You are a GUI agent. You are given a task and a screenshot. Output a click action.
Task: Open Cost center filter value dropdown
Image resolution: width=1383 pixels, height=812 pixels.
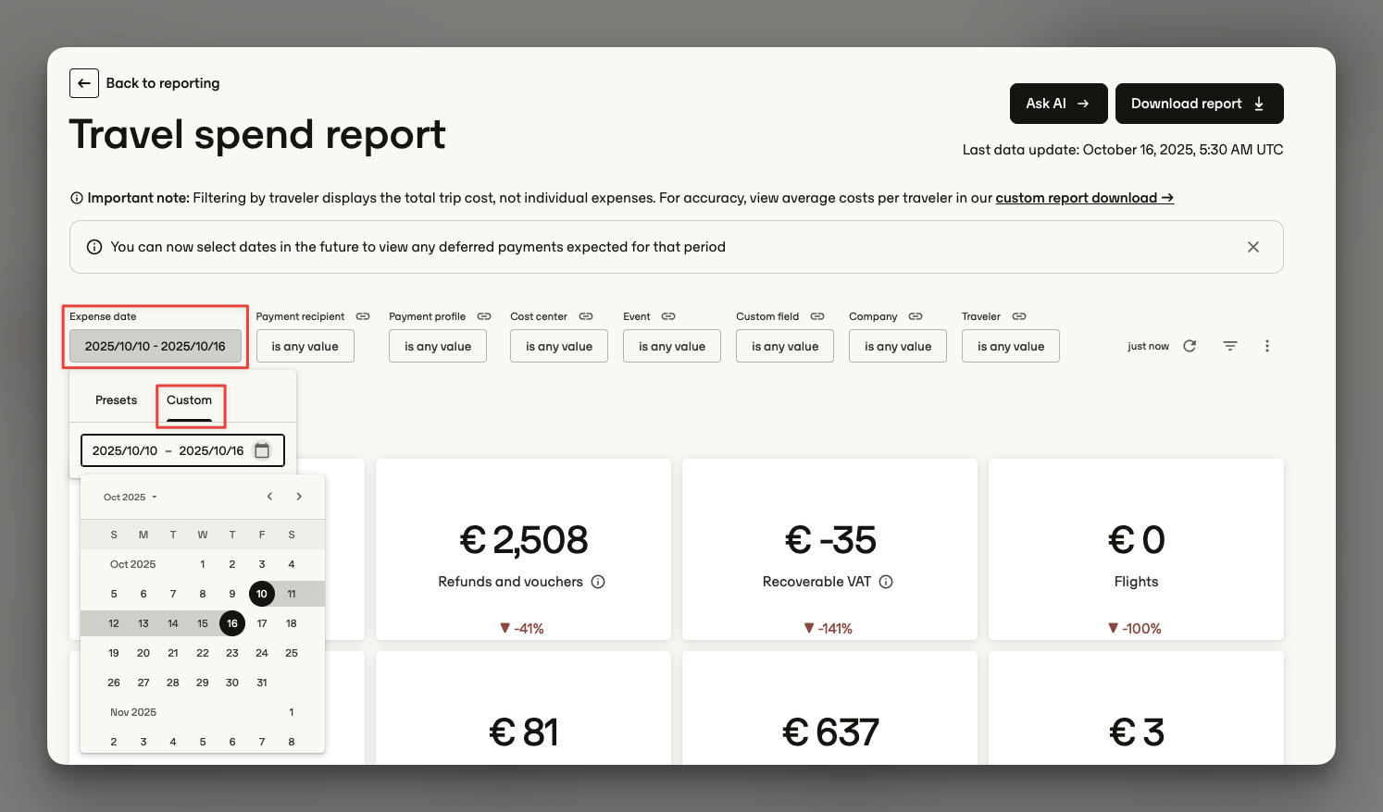click(x=559, y=346)
